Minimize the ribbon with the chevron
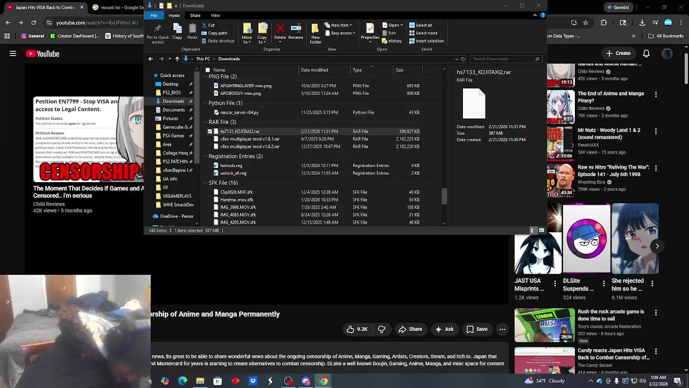The height and width of the screenshot is (388, 689). pyautogui.click(x=535, y=15)
